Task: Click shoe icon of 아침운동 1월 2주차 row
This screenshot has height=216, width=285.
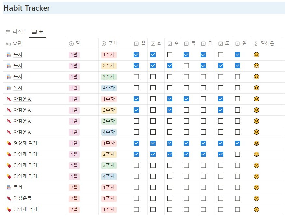Action: pyautogui.click(x=9, y=110)
